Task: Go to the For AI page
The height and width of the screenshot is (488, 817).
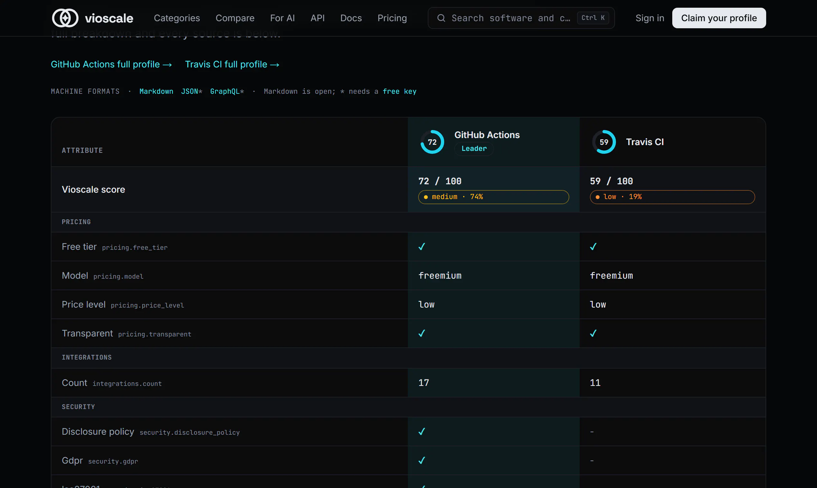Action: (x=282, y=18)
